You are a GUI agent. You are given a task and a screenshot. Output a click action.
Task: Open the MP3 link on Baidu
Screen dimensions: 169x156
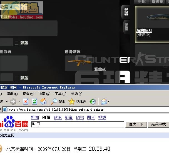coord(80,118)
